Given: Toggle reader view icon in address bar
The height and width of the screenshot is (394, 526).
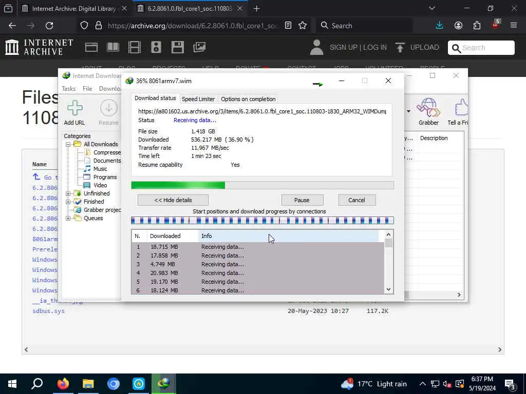Looking at the screenshot, I should 288,26.
